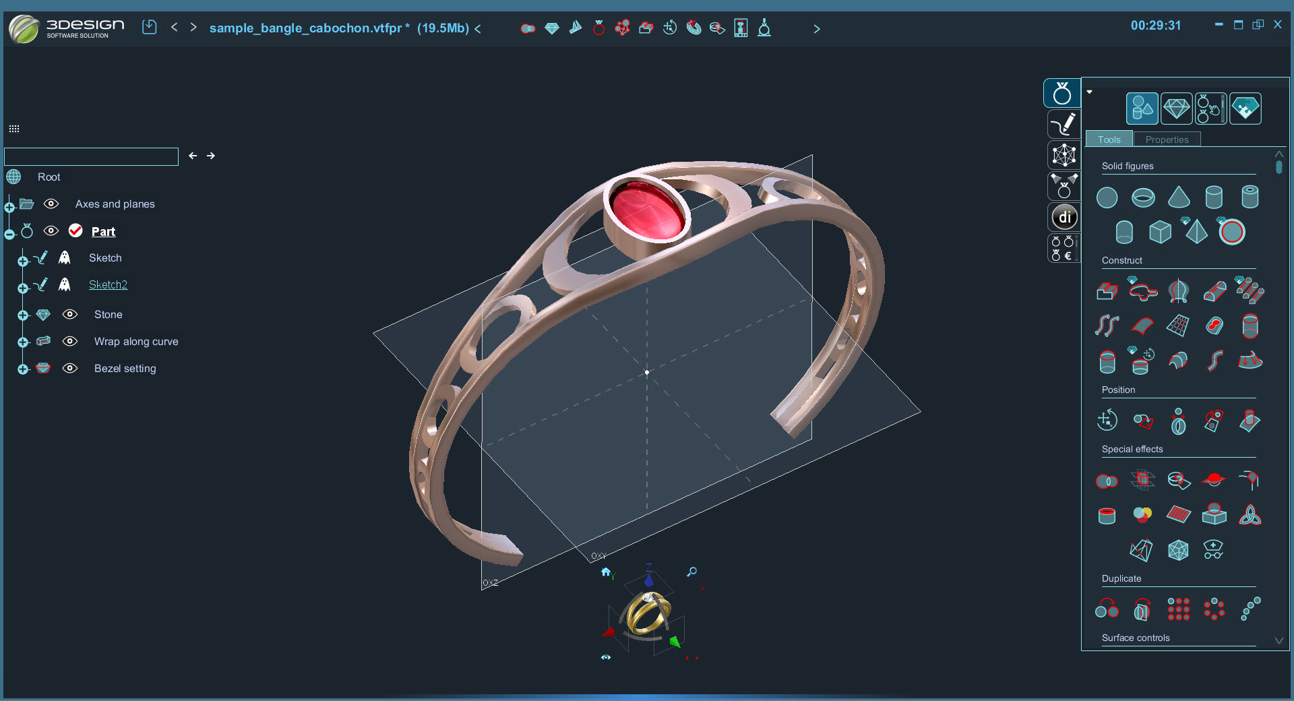Click the Revolution tool with dashed axis
Image resolution: width=1294 pixels, height=701 pixels.
coord(1179,291)
